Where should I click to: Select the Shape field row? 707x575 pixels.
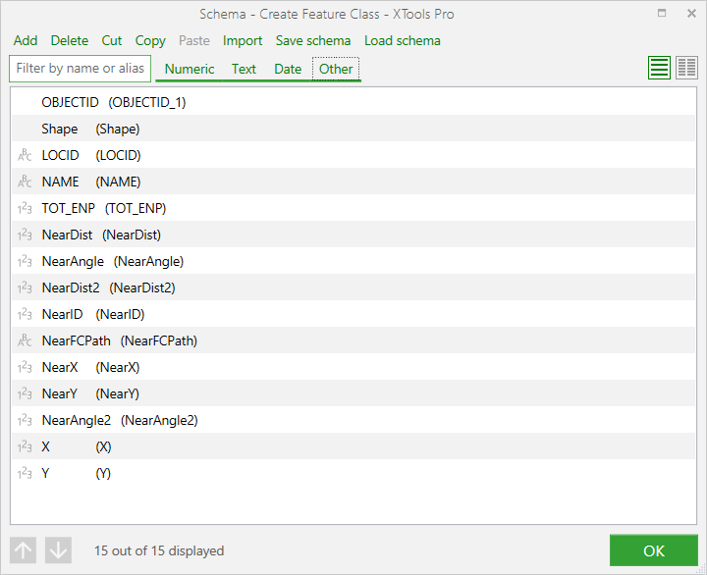353,129
